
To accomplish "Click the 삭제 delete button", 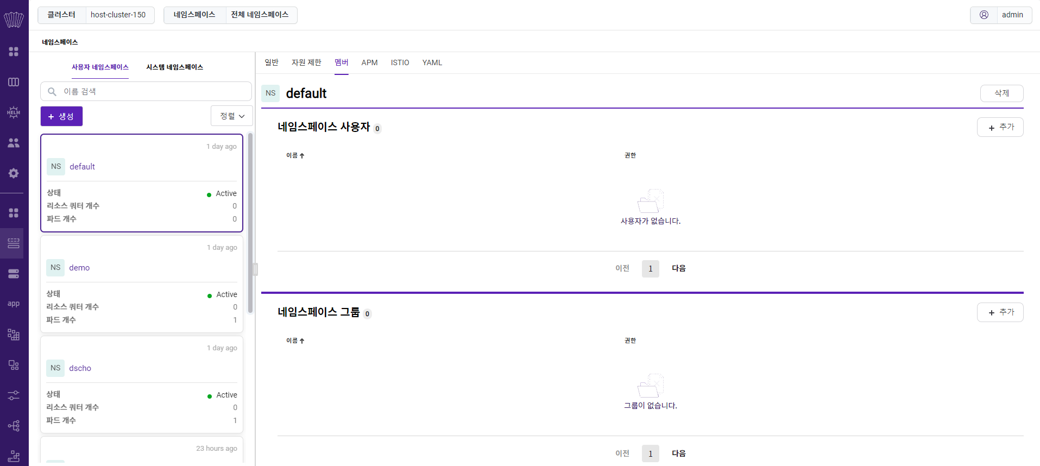I will coord(1001,93).
